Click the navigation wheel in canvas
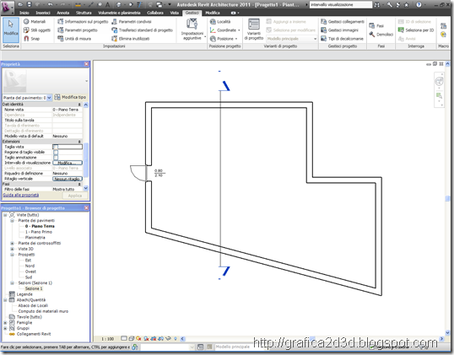The width and height of the screenshot is (454, 355). point(439,81)
